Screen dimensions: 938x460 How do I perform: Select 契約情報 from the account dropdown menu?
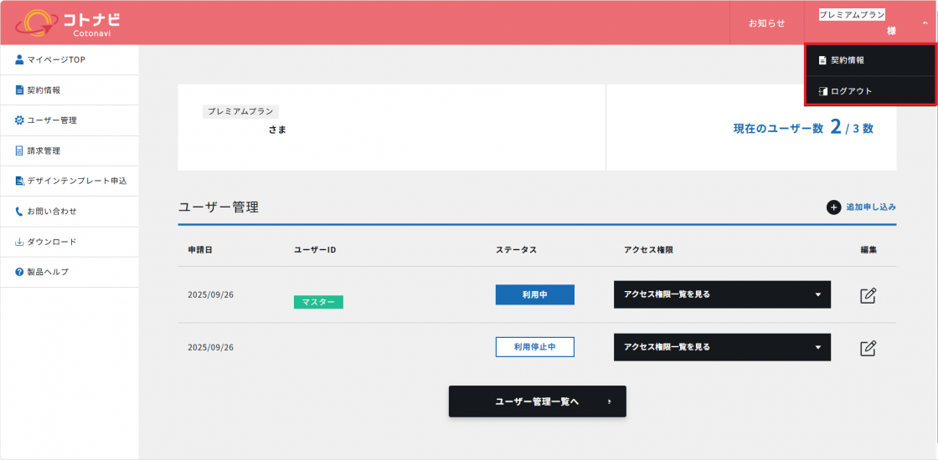[847, 60]
